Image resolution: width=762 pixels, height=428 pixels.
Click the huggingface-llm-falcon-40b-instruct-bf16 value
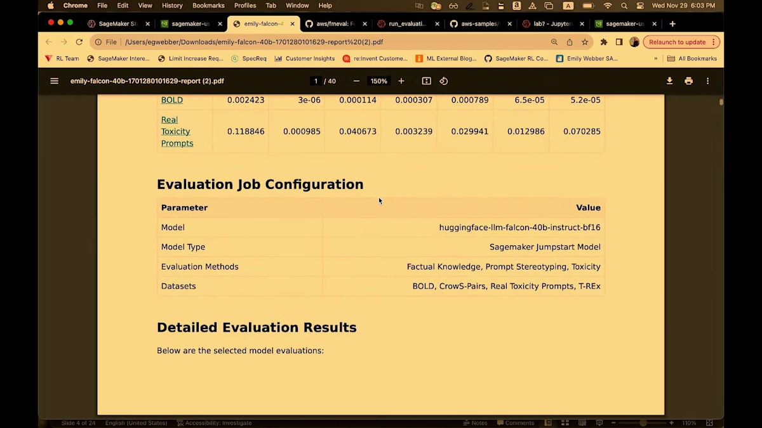coord(519,227)
